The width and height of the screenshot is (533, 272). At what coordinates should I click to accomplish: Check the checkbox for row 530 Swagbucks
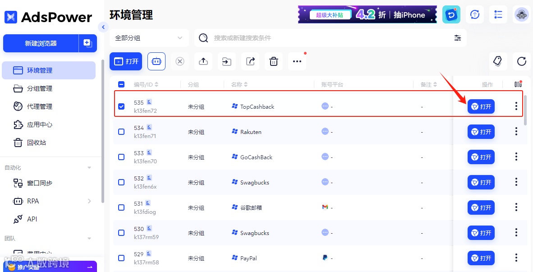click(121, 233)
